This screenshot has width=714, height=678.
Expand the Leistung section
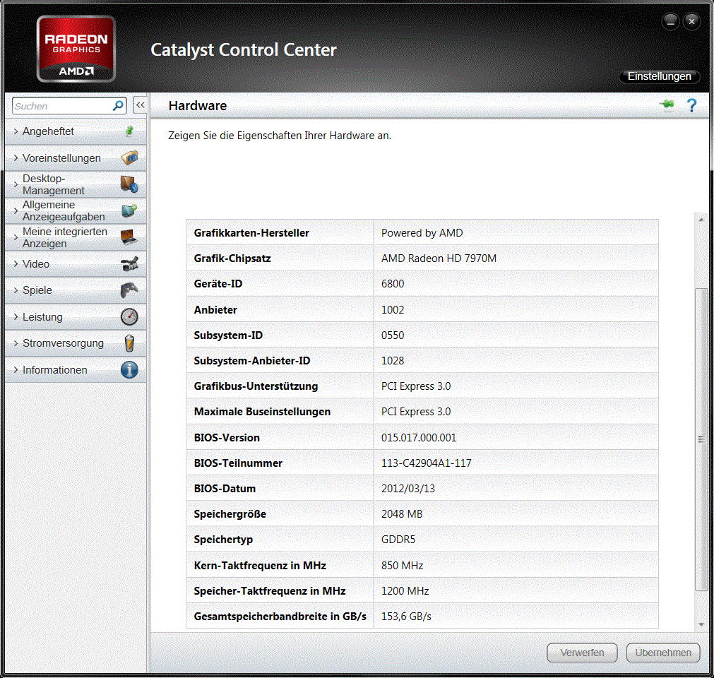[x=16, y=316]
